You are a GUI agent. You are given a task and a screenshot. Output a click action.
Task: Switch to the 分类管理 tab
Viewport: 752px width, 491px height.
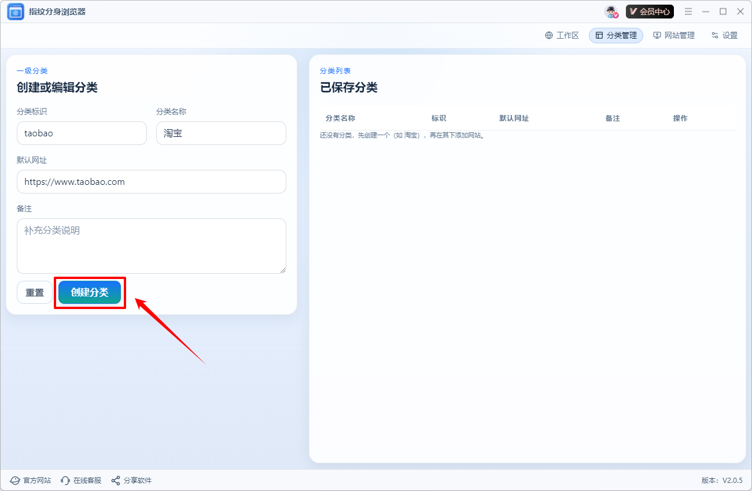coord(616,35)
